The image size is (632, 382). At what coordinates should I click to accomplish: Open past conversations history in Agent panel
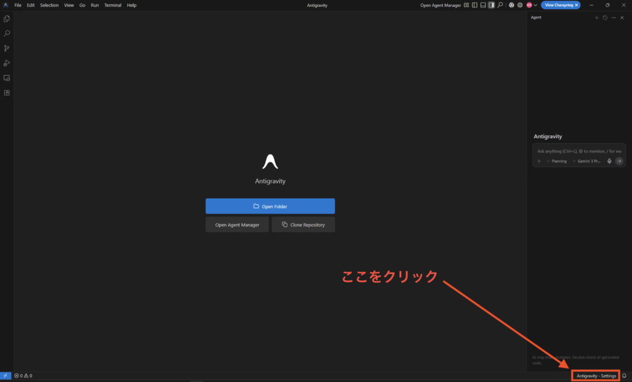coord(605,17)
